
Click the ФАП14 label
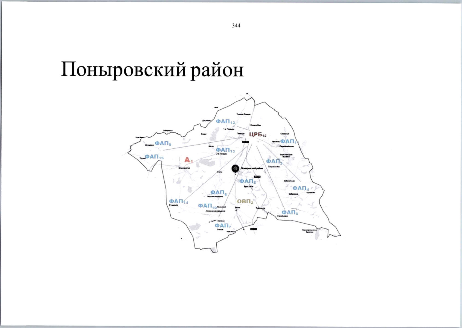click(179, 202)
